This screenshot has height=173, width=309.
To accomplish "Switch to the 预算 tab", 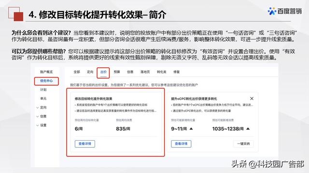I will [117, 72].
